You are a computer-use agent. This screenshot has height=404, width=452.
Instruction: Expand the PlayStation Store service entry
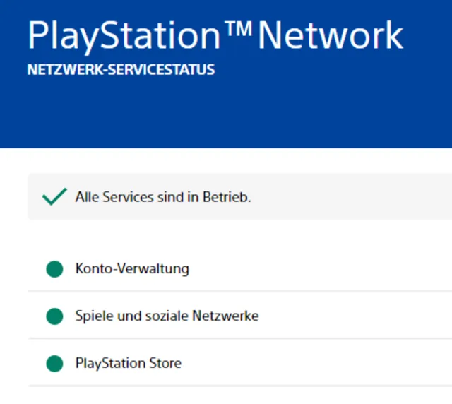pyautogui.click(x=128, y=364)
